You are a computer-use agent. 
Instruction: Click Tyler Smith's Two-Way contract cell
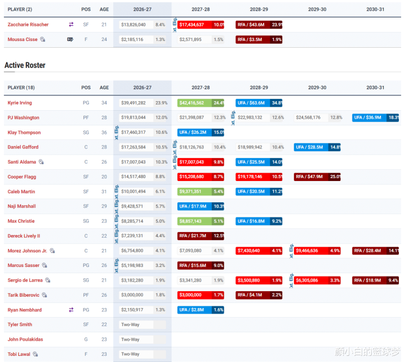[143, 324]
